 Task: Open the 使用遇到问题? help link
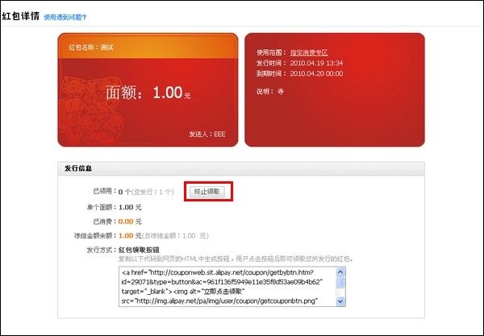click(65, 17)
